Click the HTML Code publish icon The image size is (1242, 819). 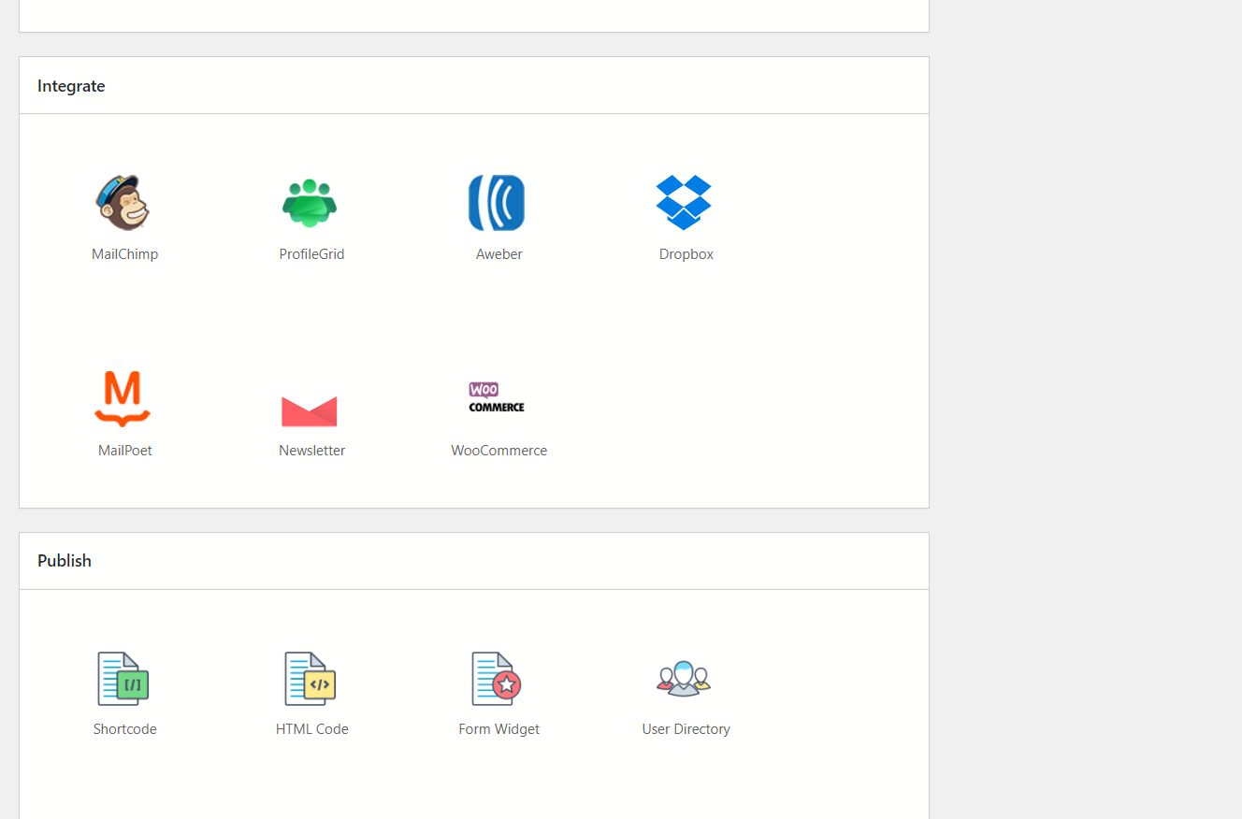[x=311, y=679]
